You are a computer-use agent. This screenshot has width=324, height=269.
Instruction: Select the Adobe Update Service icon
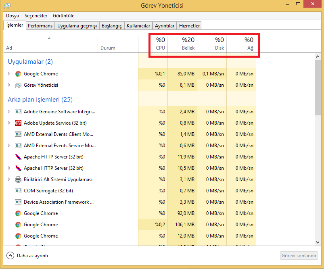point(18,123)
